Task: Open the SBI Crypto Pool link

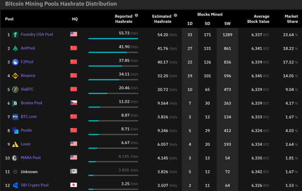Action: [35, 185]
